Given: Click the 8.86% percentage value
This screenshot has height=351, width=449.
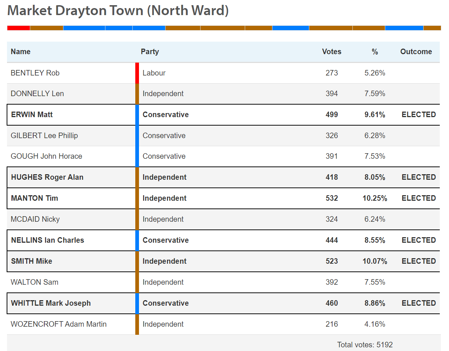Looking at the screenshot, I should pyautogui.click(x=375, y=303).
